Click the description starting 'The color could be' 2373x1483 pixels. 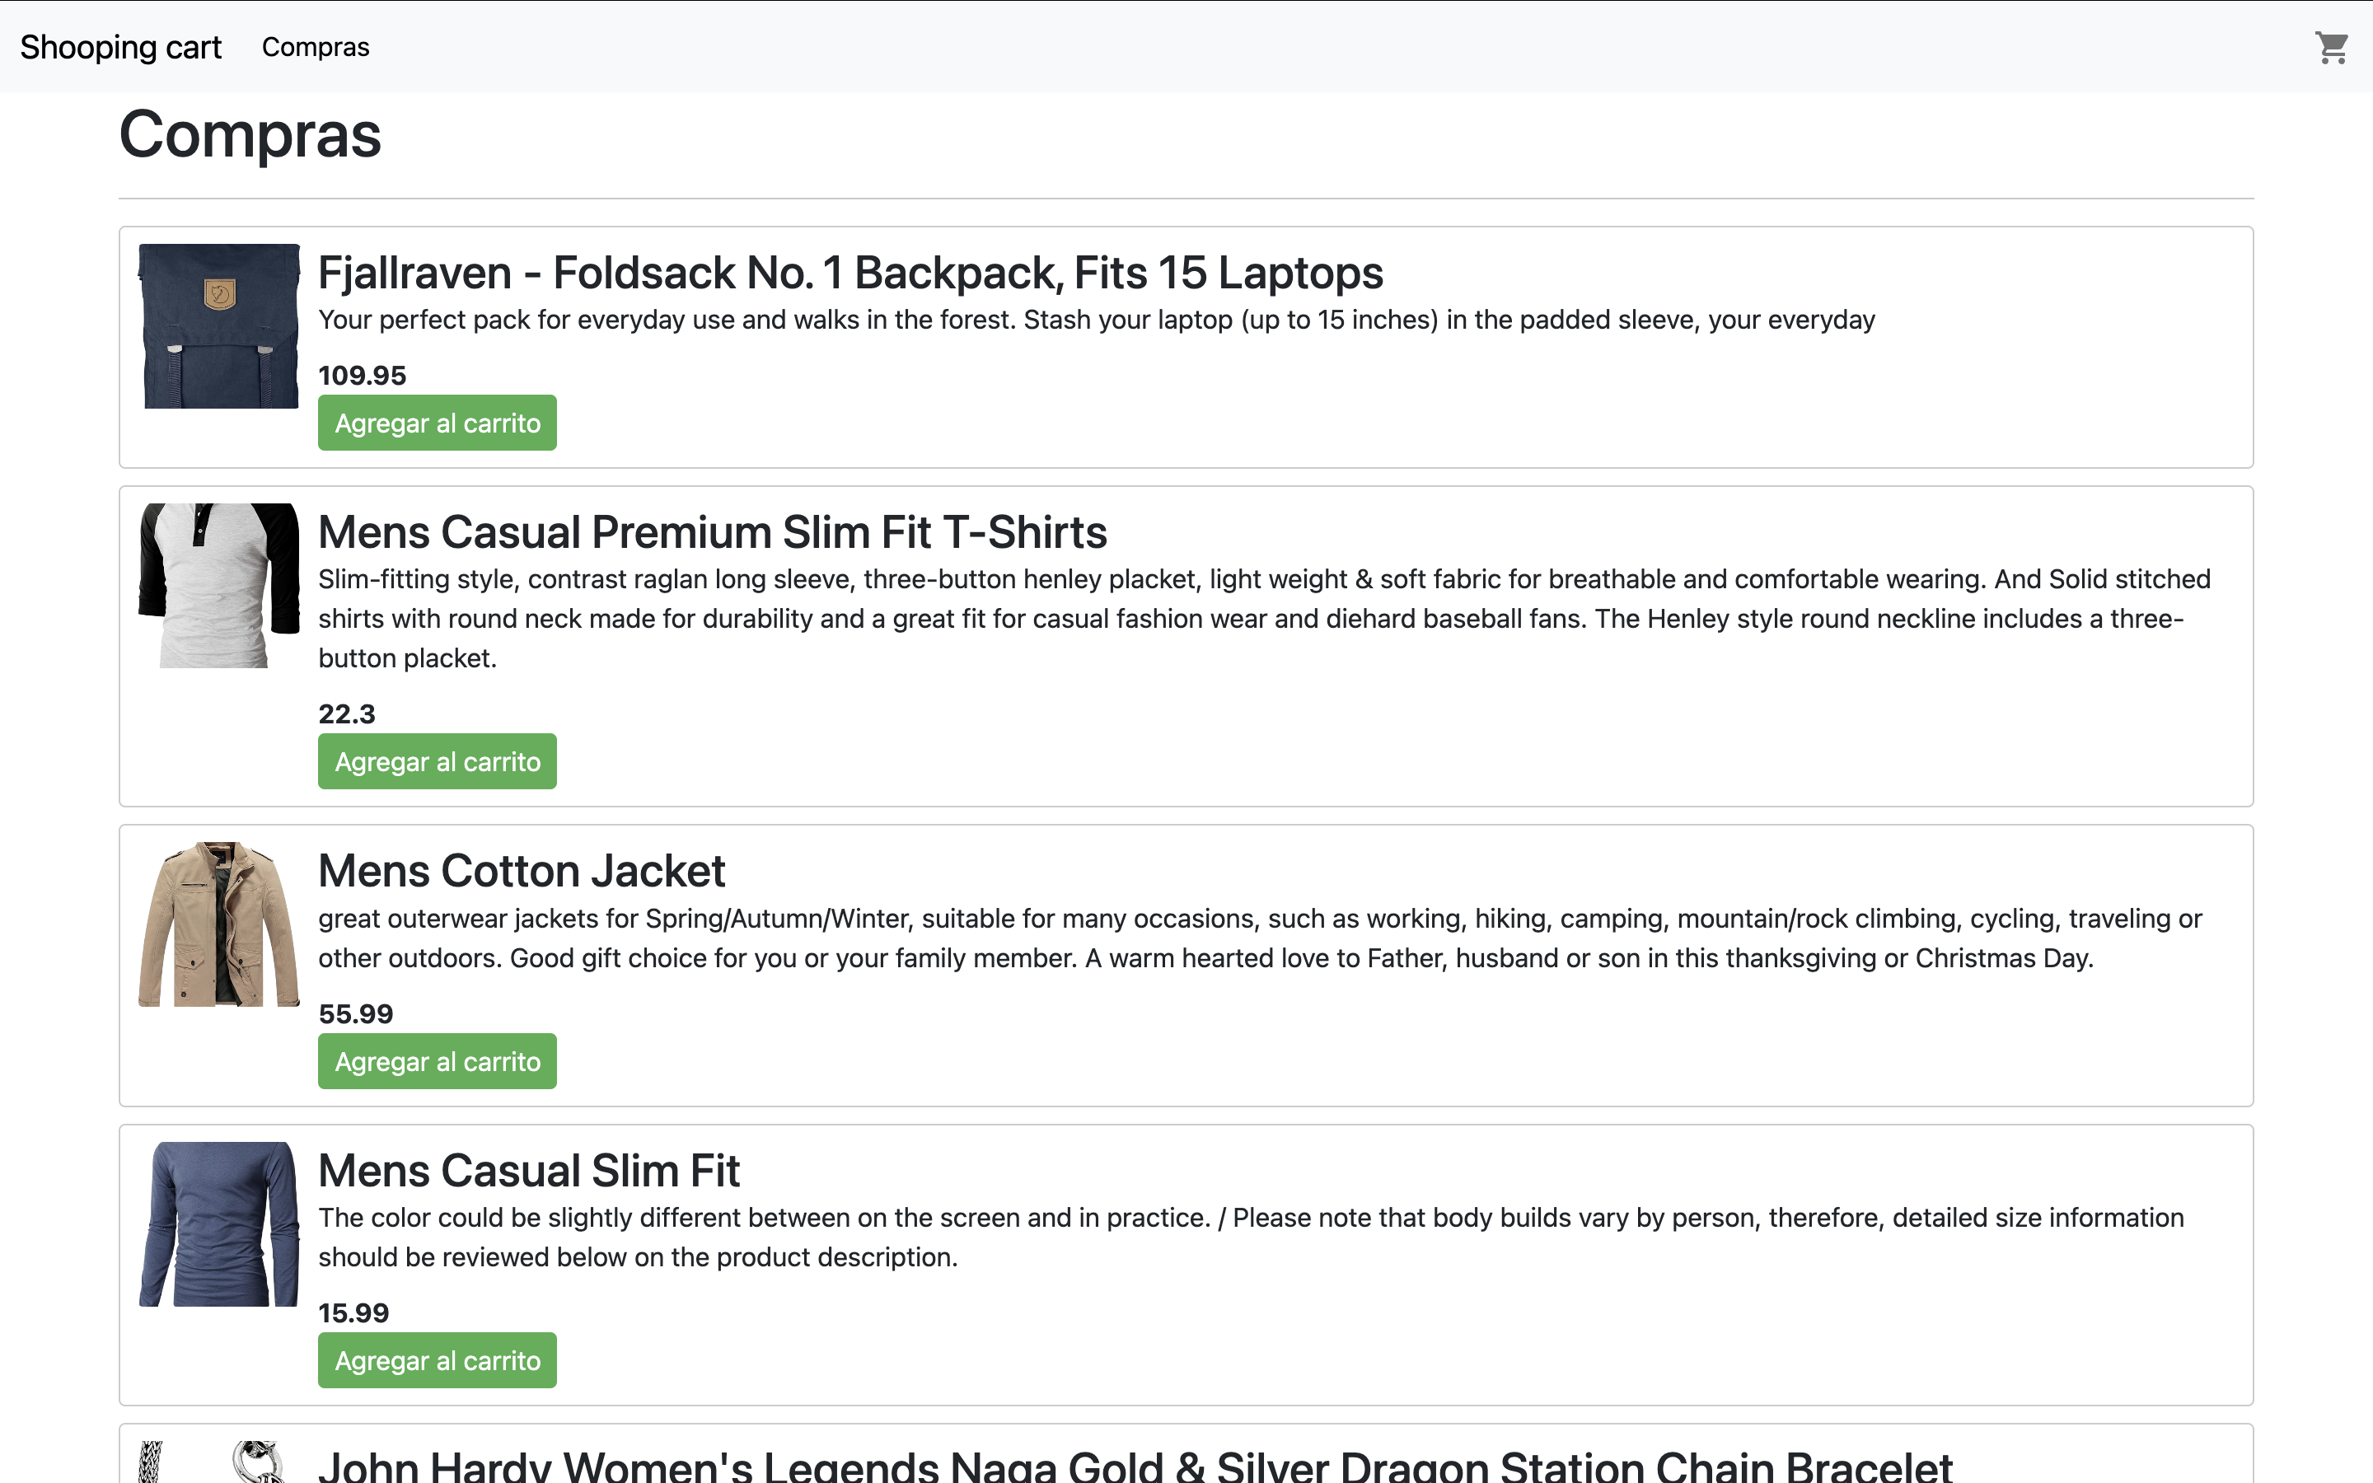[x=1252, y=1237]
